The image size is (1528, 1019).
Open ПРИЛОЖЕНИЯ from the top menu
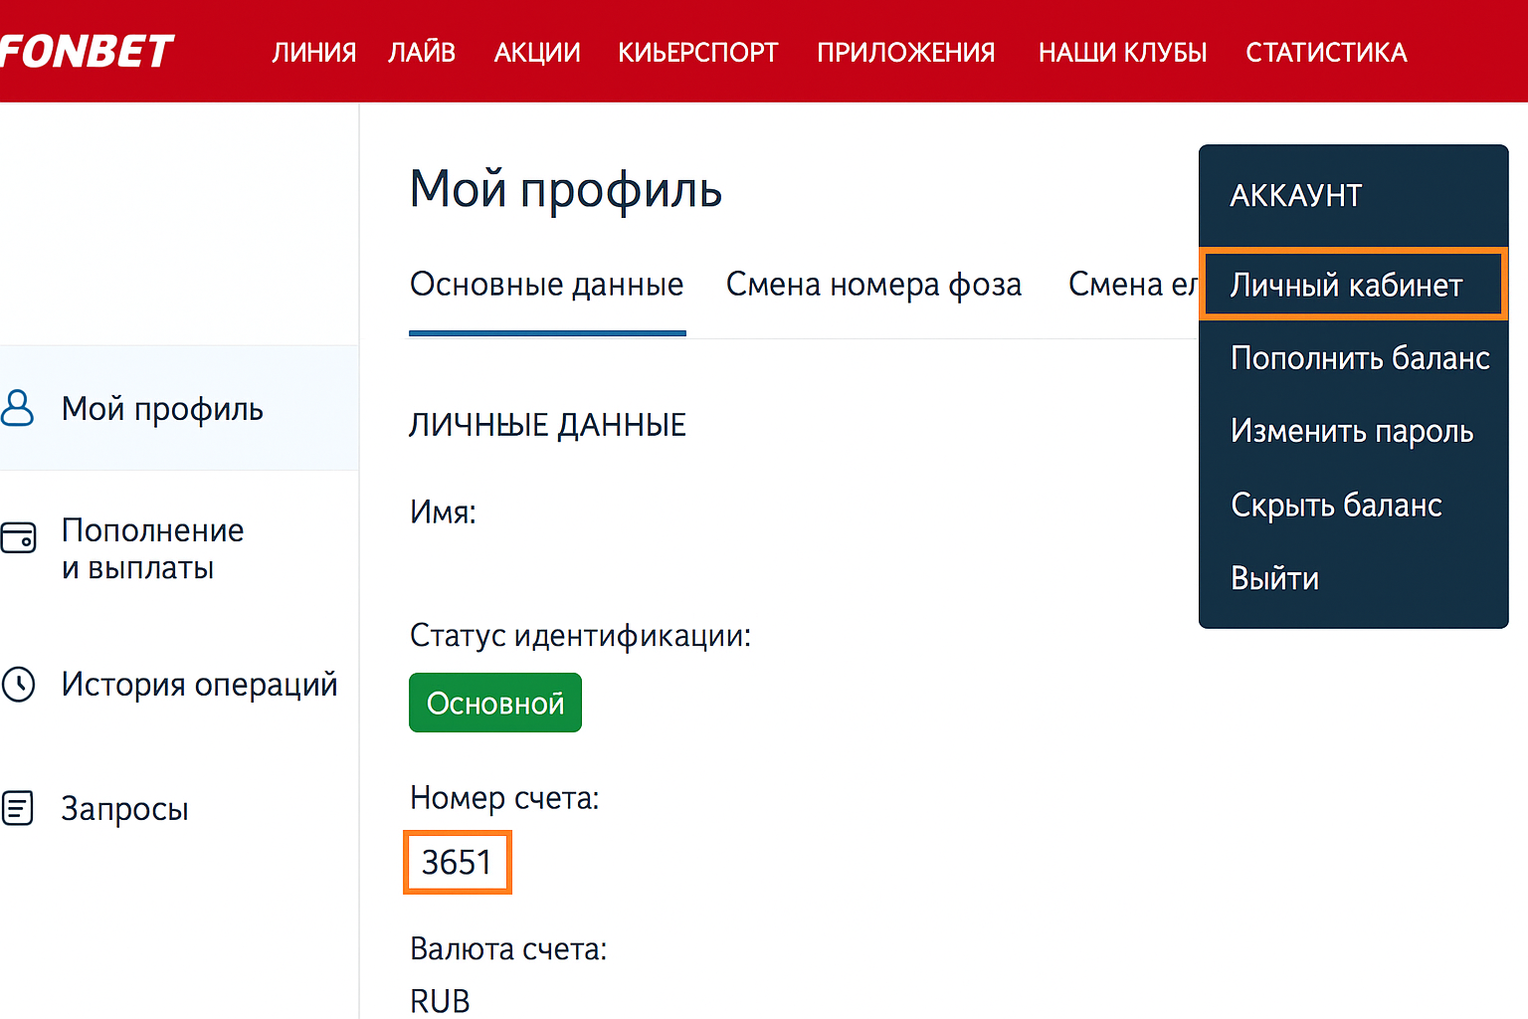click(905, 53)
